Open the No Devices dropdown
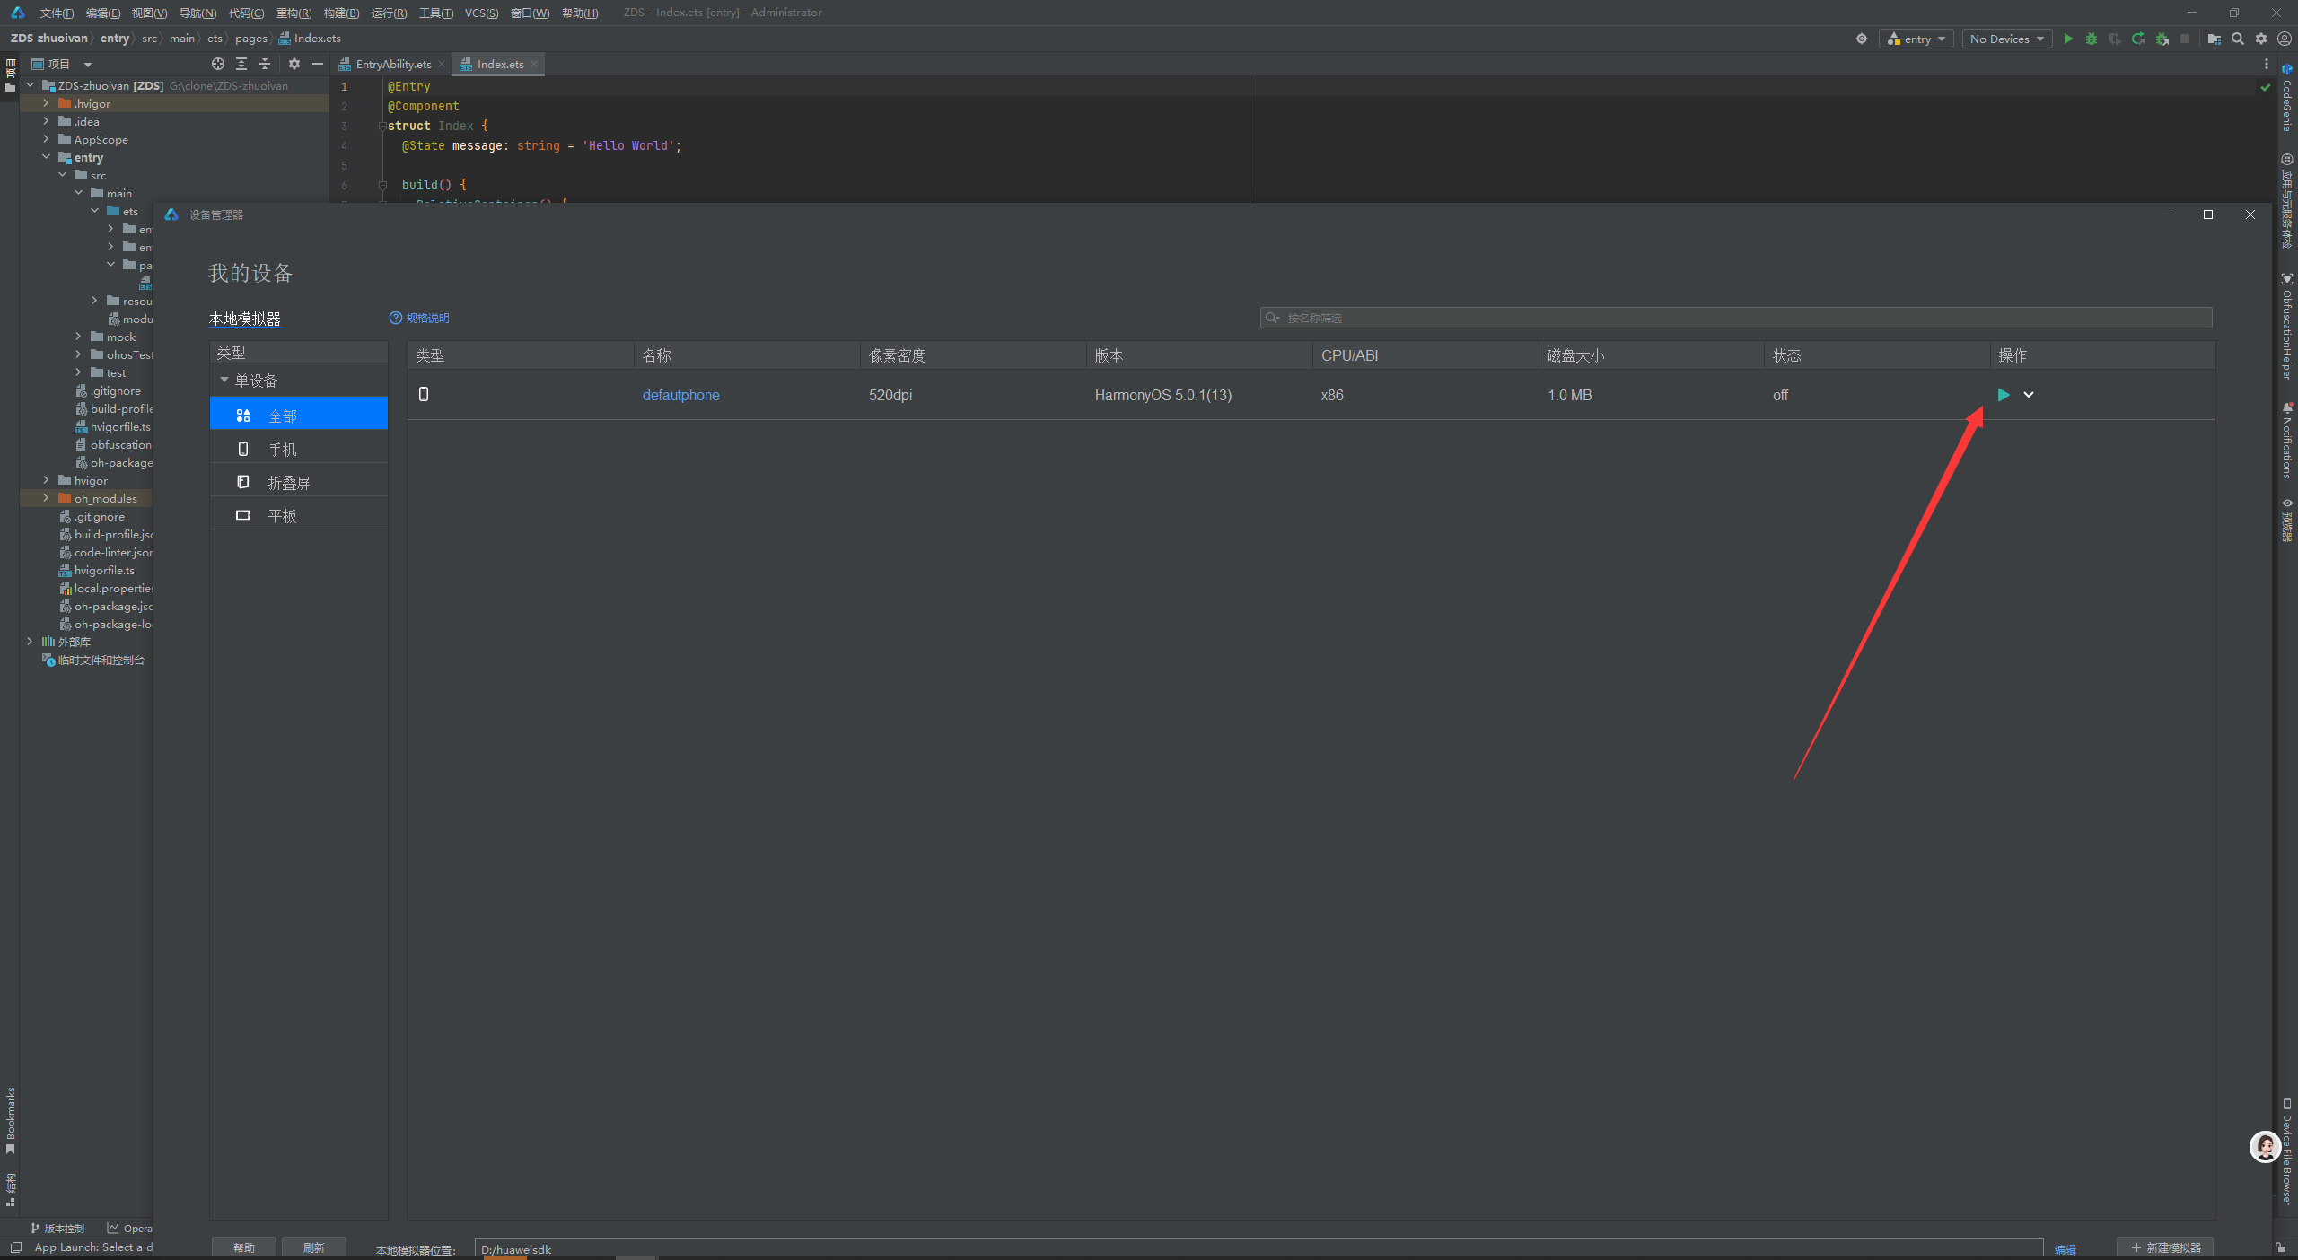This screenshot has height=1260, width=2298. tap(2006, 39)
